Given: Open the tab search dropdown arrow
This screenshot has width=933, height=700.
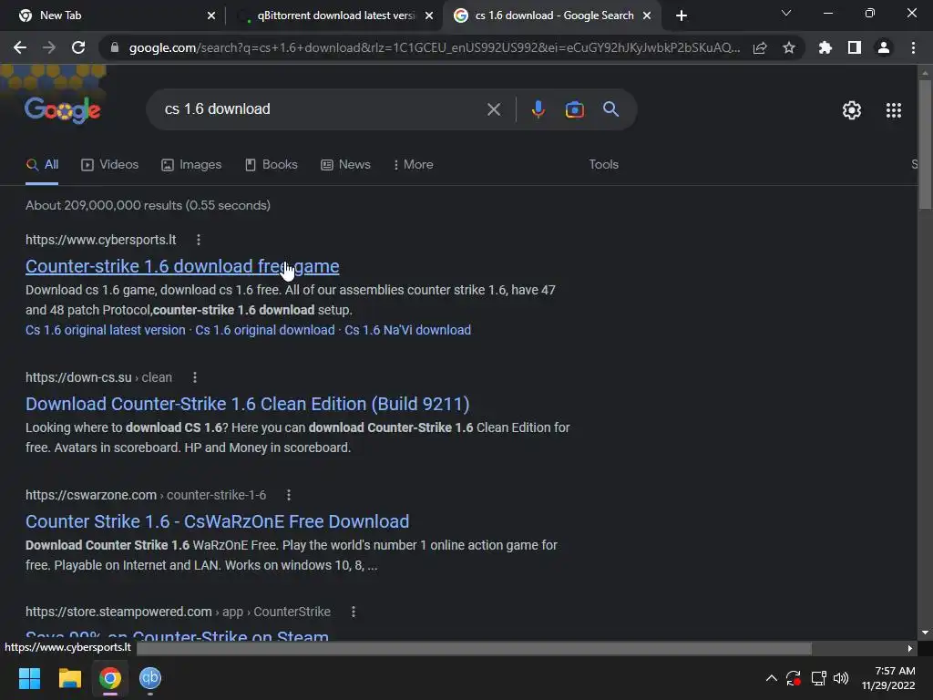Looking at the screenshot, I should coord(786,13).
